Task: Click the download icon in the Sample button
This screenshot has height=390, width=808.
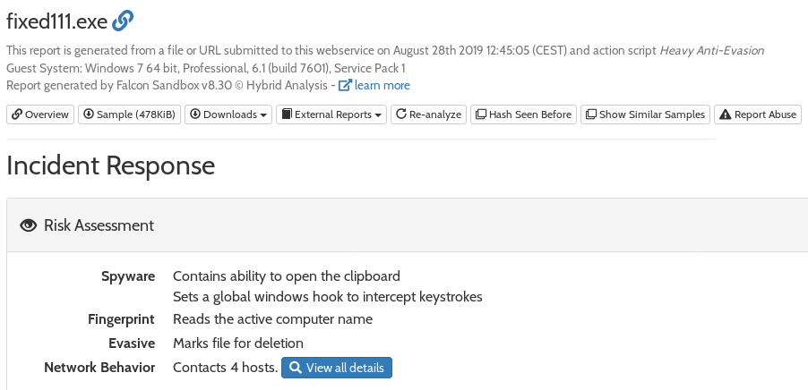Action: point(89,114)
